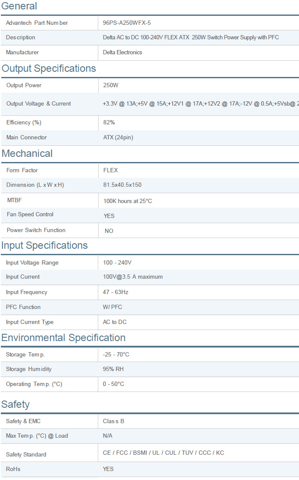Select the 47 - 63Hz input frequency value
The height and width of the screenshot is (480, 299).
115,292
